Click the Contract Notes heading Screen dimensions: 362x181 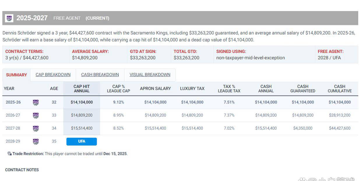pos(22,170)
